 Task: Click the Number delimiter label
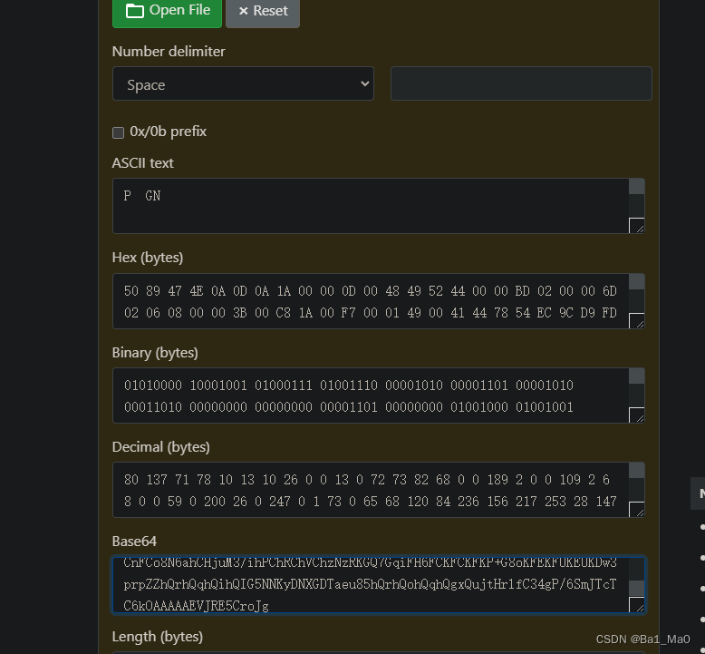169,52
